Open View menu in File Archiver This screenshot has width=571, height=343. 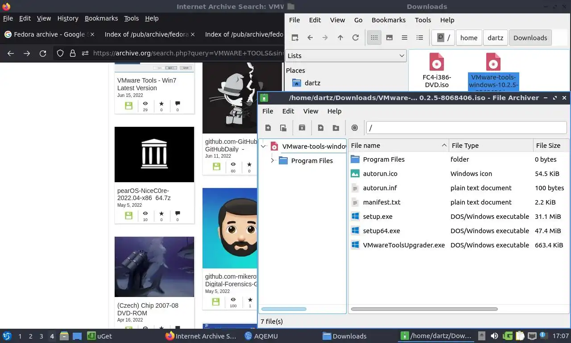[x=311, y=111]
